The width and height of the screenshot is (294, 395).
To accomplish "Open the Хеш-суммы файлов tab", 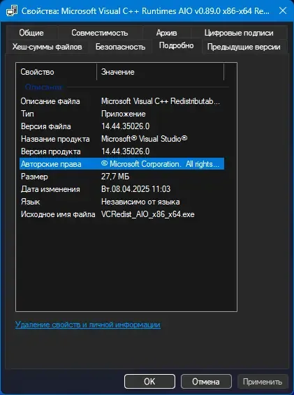I will 47,47.
